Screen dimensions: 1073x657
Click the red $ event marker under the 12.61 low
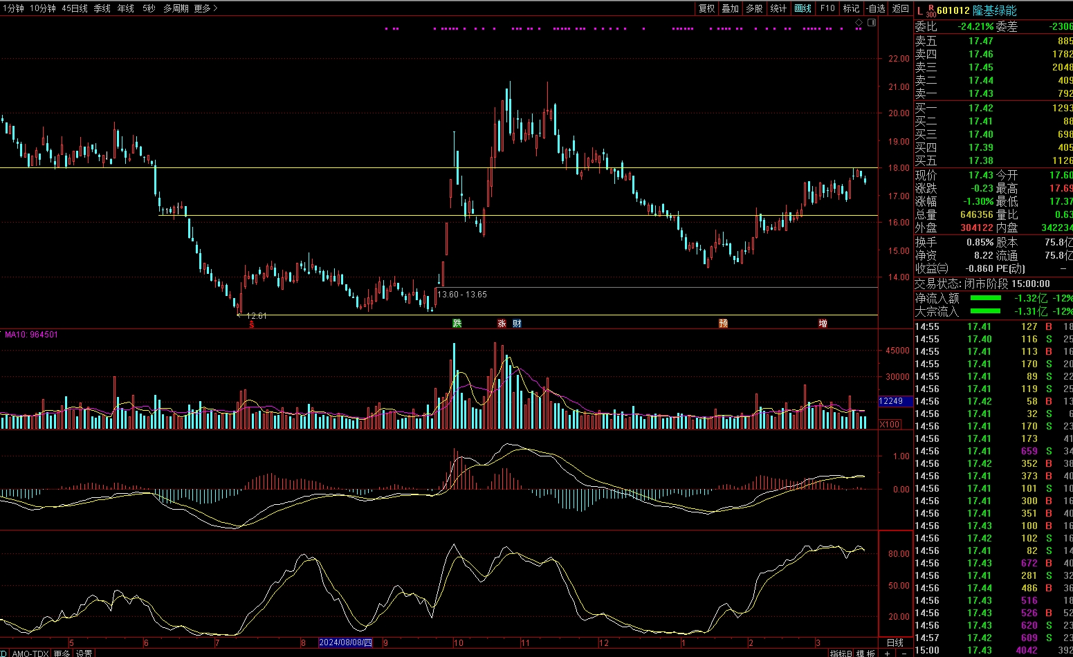252,324
